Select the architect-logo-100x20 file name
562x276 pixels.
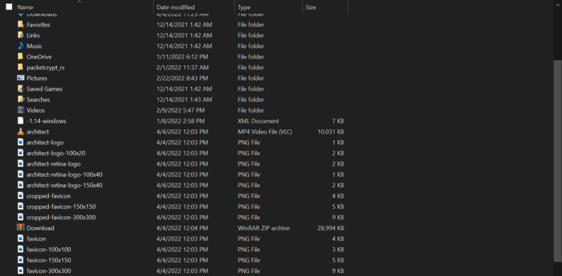pyautogui.click(x=56, y=154)
